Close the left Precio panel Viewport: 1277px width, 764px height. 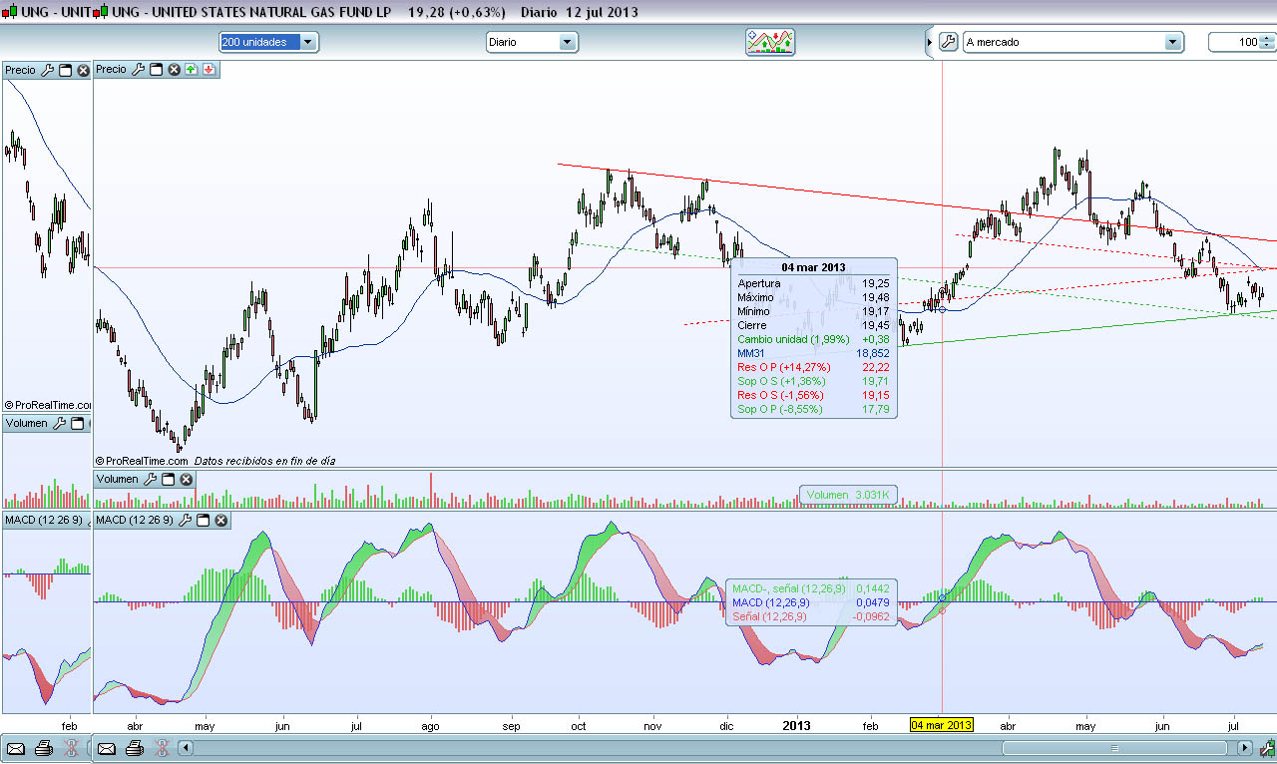84,71
